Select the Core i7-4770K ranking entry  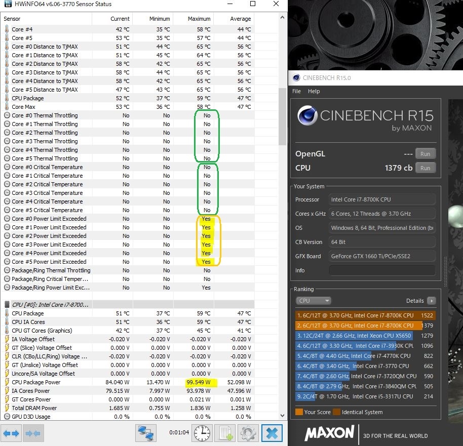pos(365,356)
